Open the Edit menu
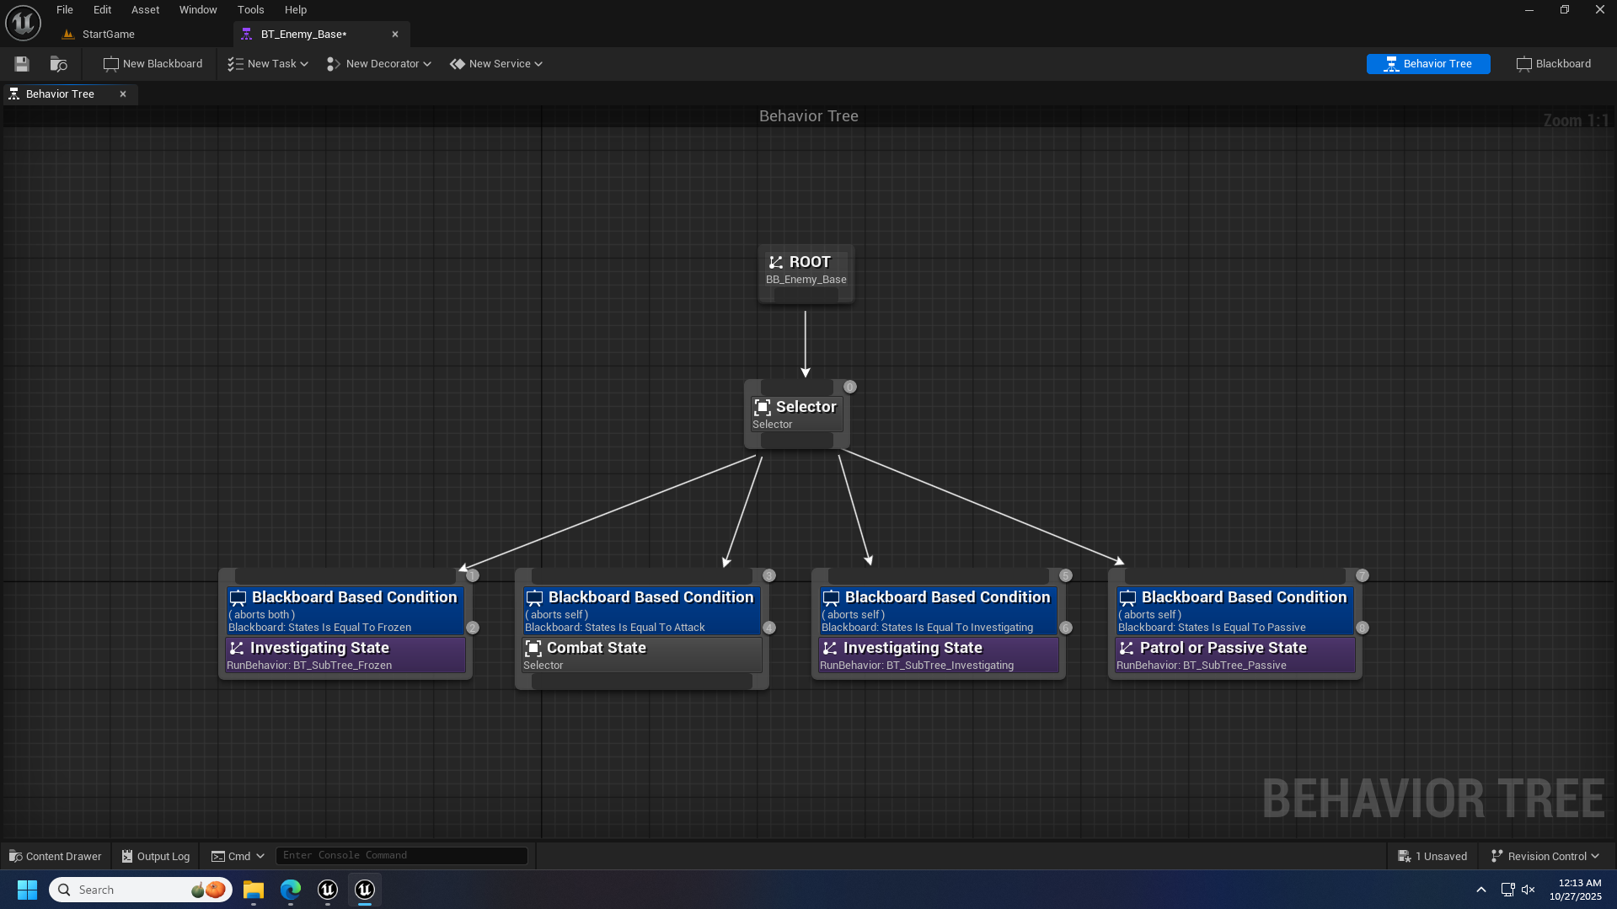Image resolution: width=1617 pixels, height=909 pixels. 102,10
